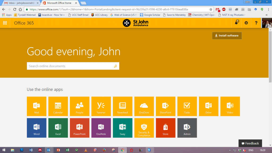Image resolution: width=272 pixels, height=153 pixels.
Task: Open Outlook from the taskbar
Action: click(x=49, y=150)
